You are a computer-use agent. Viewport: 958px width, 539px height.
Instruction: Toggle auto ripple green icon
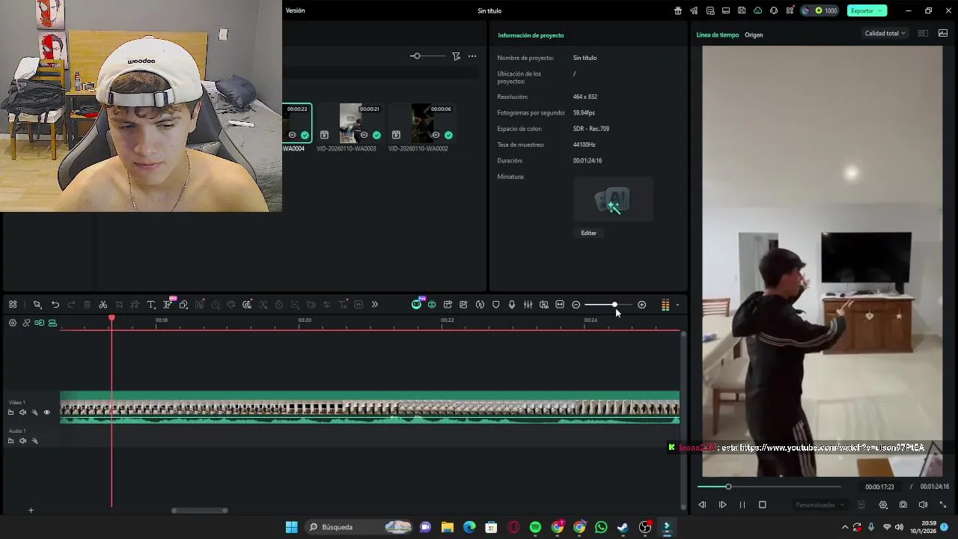click(39, 323)
